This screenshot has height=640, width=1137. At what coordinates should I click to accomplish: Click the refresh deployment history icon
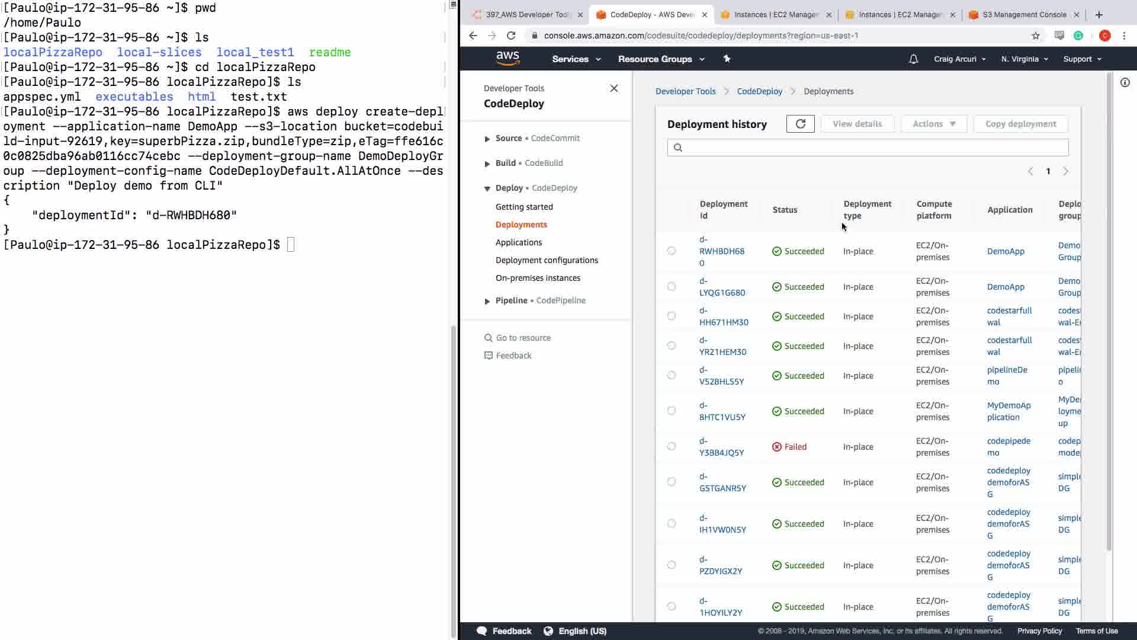tap(800, 124)
